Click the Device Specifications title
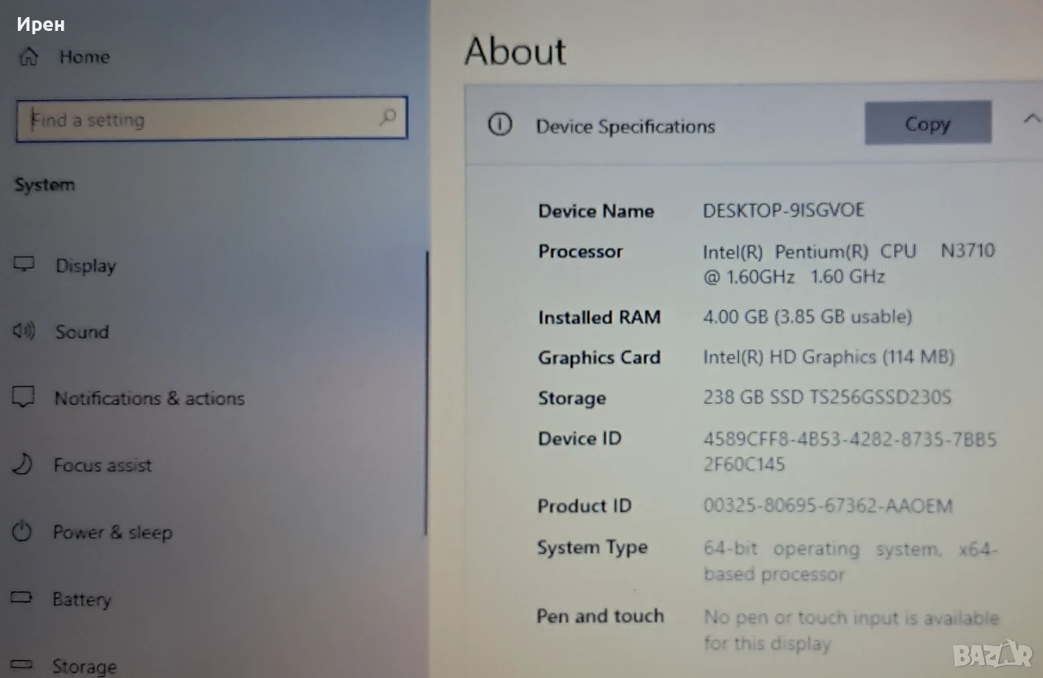 (x=625, y=126)
